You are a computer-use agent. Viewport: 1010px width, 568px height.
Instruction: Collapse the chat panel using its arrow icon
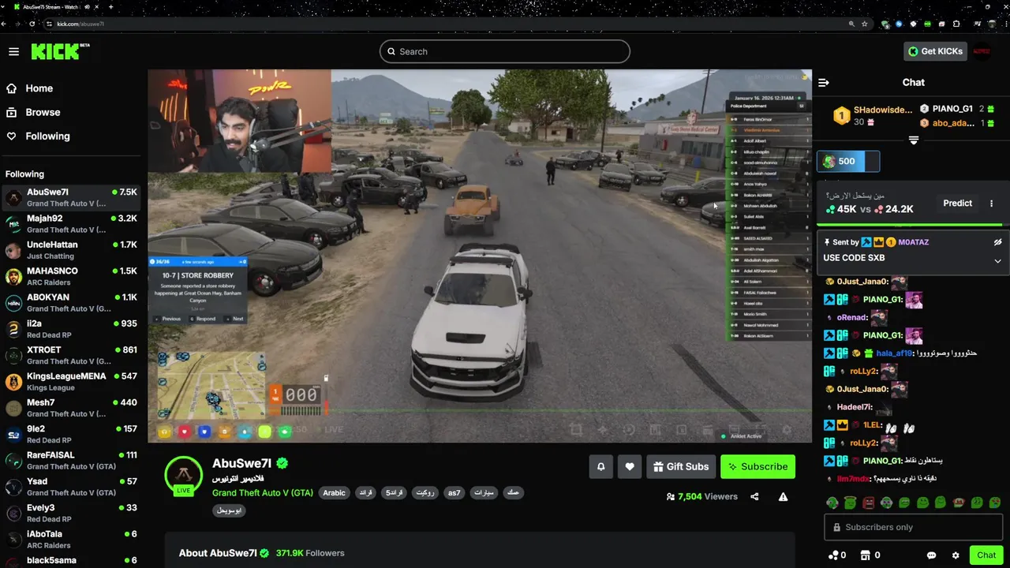823,82
